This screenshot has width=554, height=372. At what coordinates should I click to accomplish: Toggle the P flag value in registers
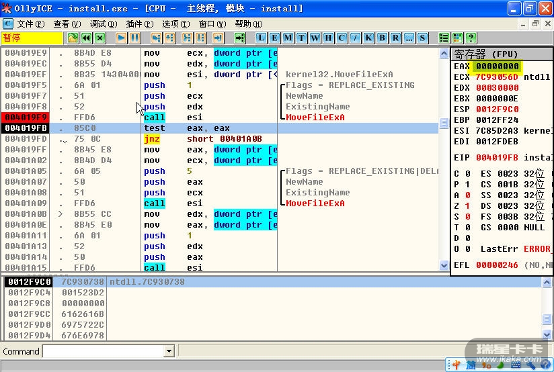pos(467,185)
